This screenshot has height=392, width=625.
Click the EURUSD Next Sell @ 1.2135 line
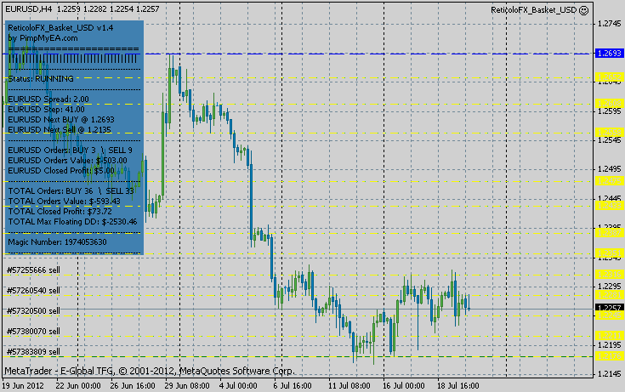[60, 130]
